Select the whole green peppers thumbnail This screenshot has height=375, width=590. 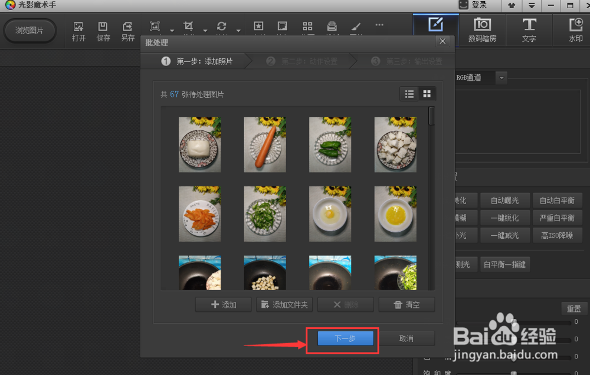click(330, 144)
